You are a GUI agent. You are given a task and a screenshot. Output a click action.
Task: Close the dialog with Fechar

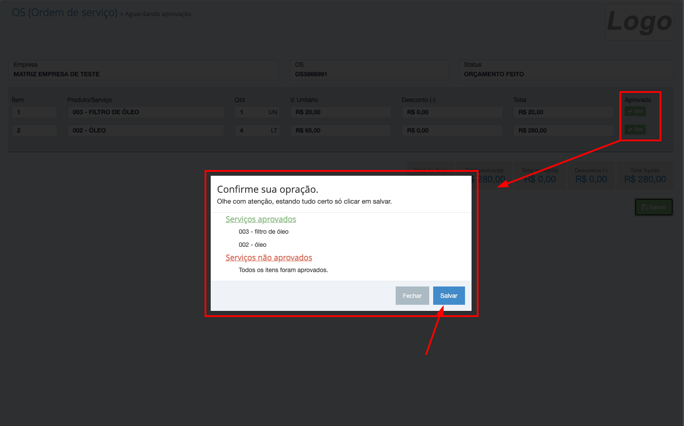click(412, 296)
